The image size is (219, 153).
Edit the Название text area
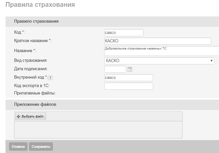pos(162,51)
